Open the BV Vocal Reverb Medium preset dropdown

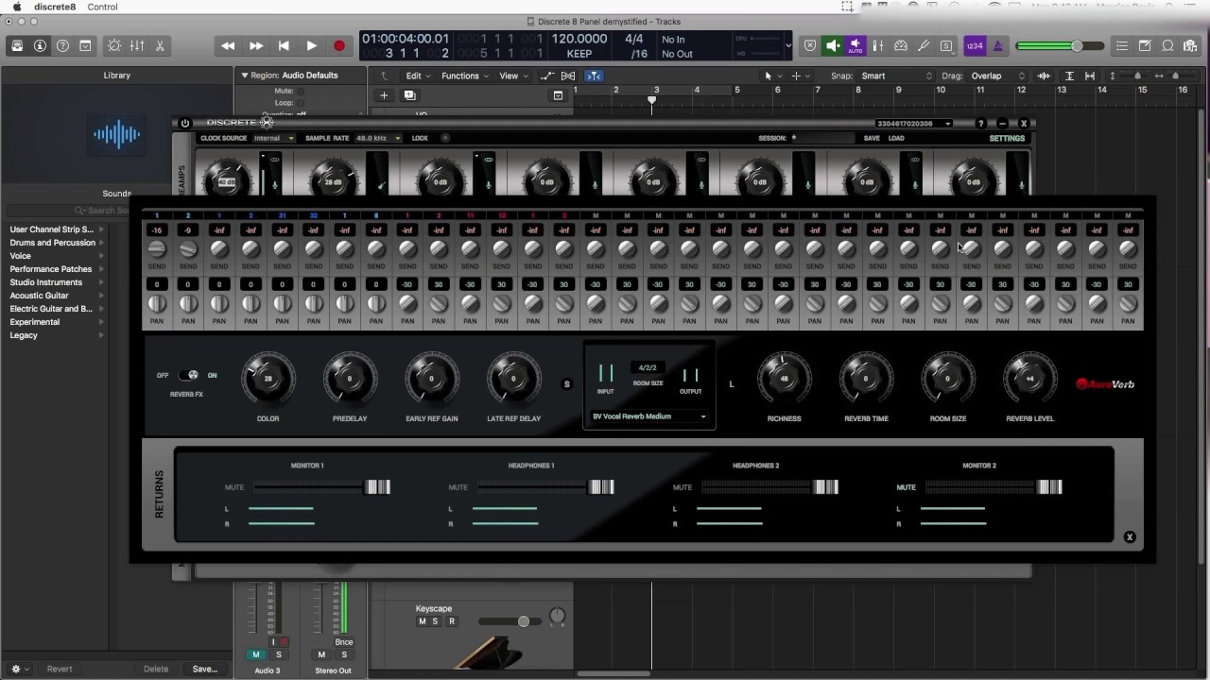coord(648,416)
